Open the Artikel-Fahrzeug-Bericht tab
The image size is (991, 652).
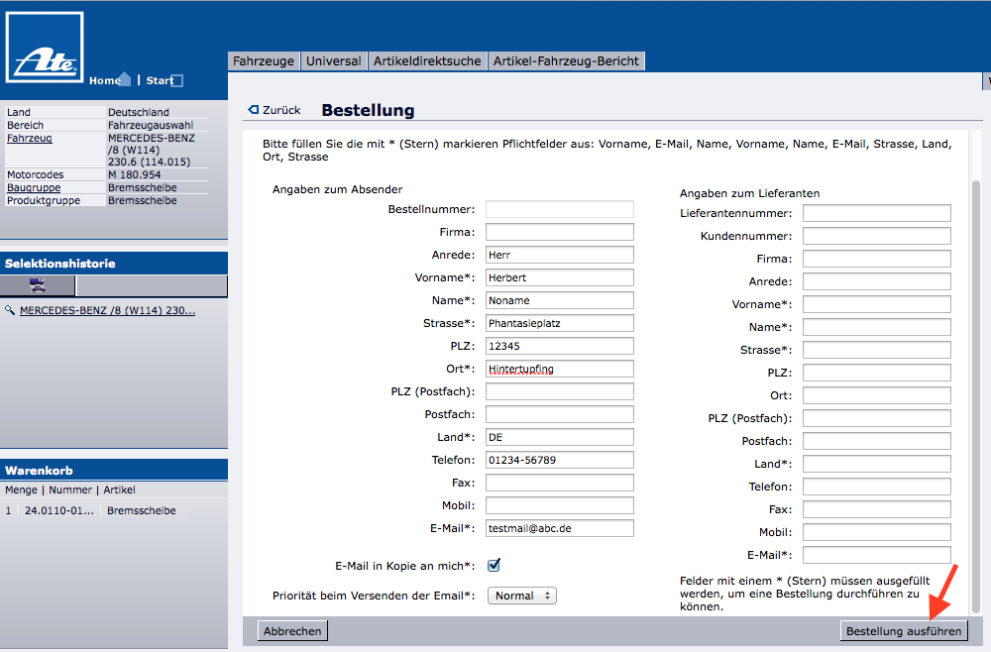[x=567, y=61]
